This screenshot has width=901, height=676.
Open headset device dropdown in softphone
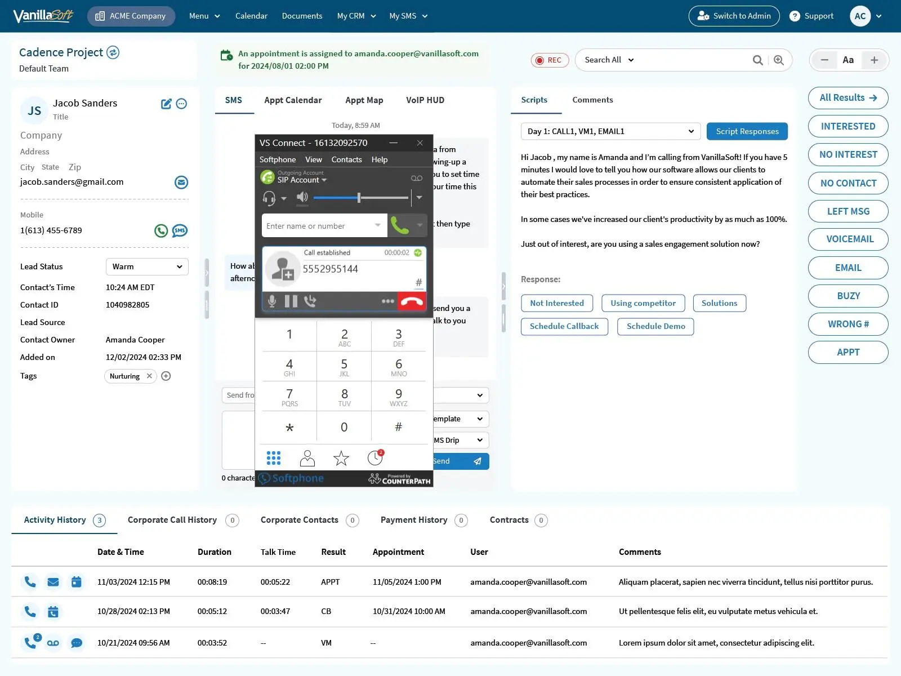(x=284, y=198)
